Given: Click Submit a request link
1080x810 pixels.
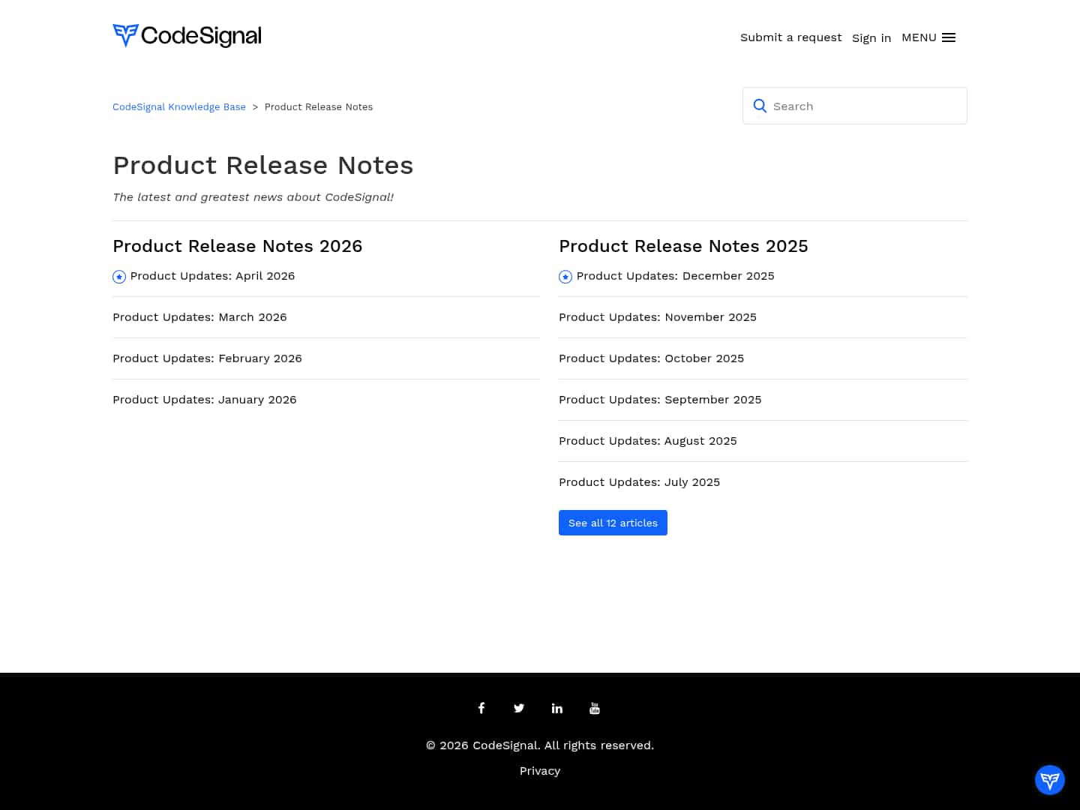Looking at the screenshot, I should point(790,37).
